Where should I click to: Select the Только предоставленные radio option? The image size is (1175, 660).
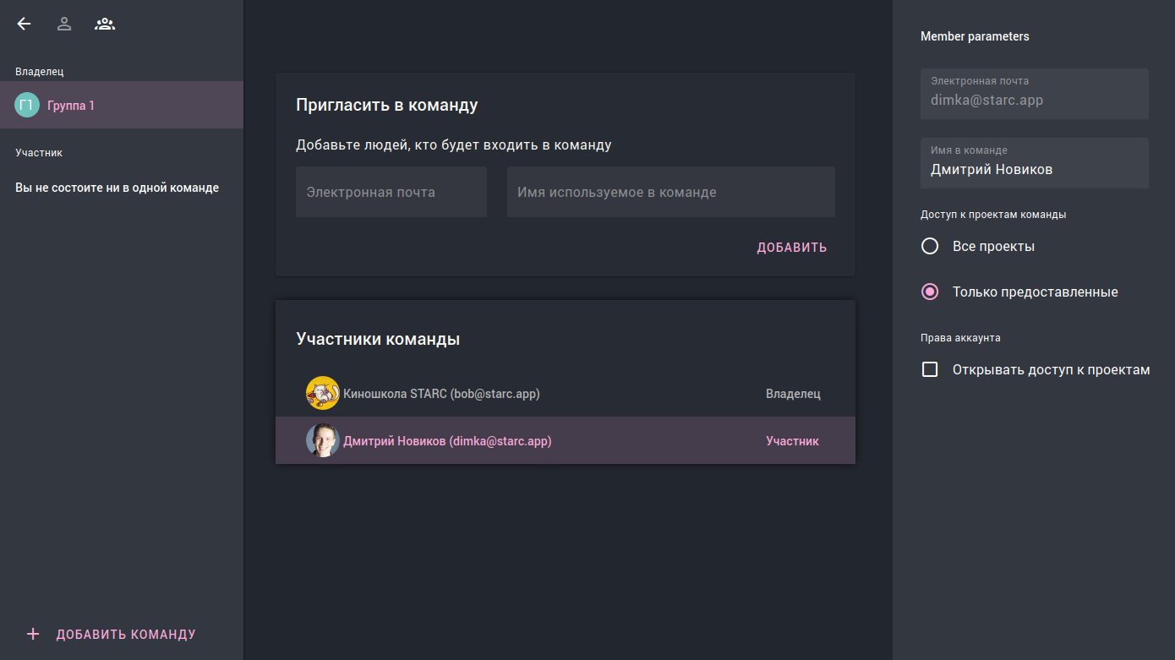coord(930,292)
